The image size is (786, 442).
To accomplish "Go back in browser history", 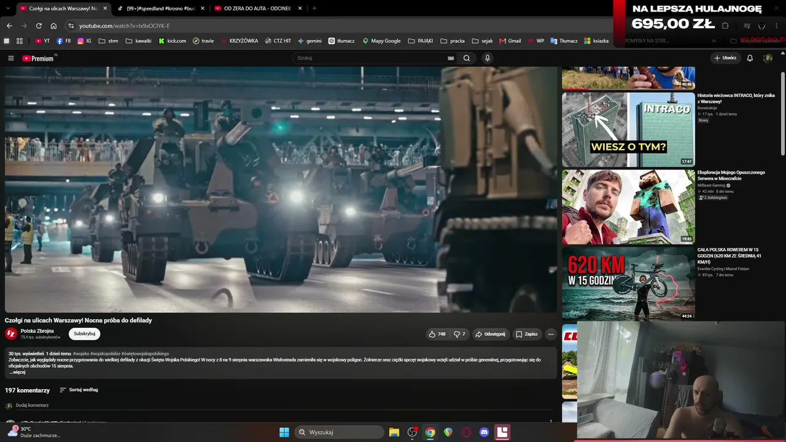I will coord(9,26).
